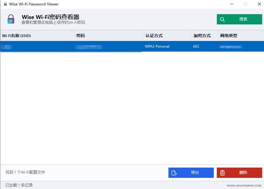The width and height of the screenshot is (264, 189).
Task: Click the red 删除 delete button
Action: coord(239,172)
